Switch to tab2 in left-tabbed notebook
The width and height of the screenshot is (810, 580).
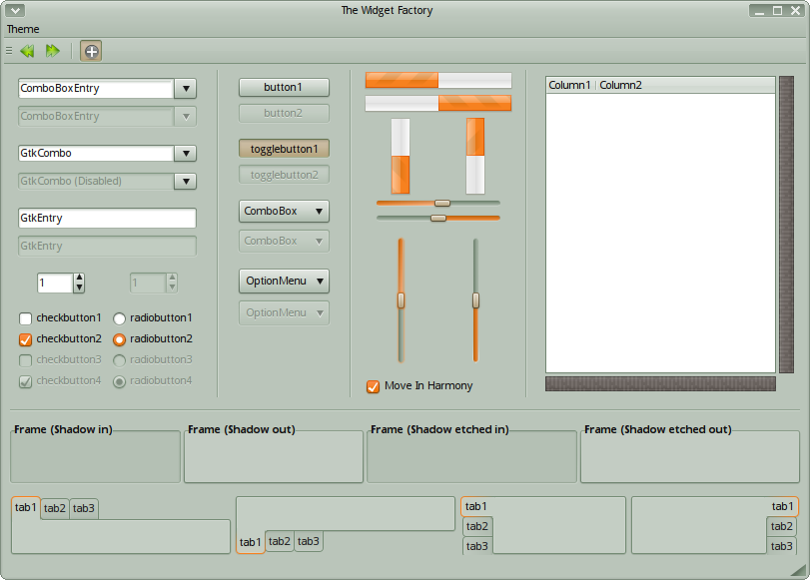click(477, 526)
